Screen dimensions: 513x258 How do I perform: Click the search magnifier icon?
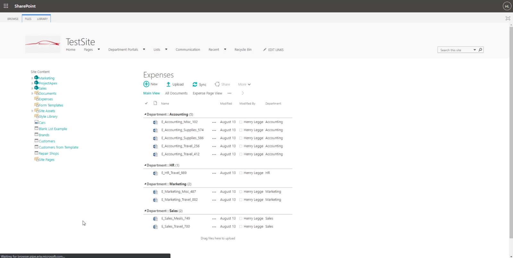[480, 50]
